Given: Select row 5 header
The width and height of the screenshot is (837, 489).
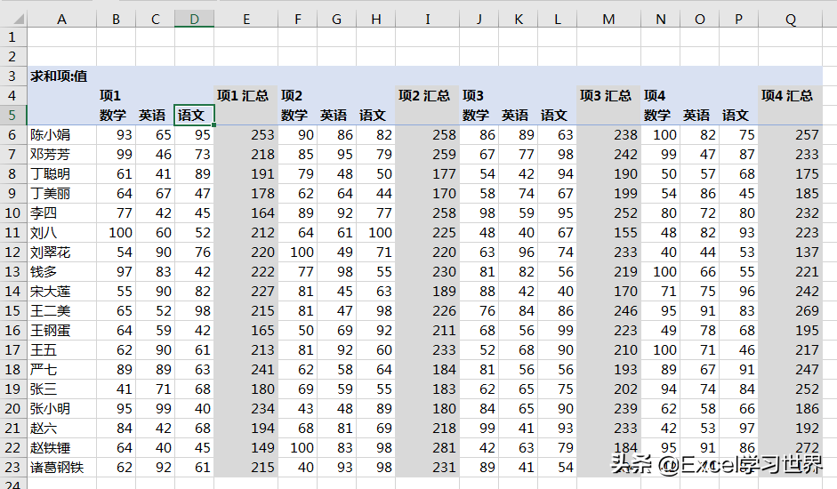Looking at the screenshot, I should click(12, 116).
